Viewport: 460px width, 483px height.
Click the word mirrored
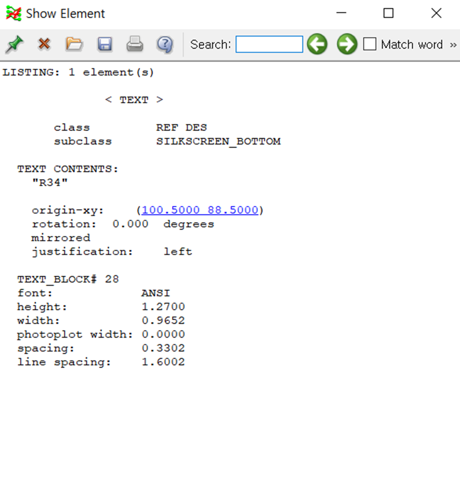(61, 238)
